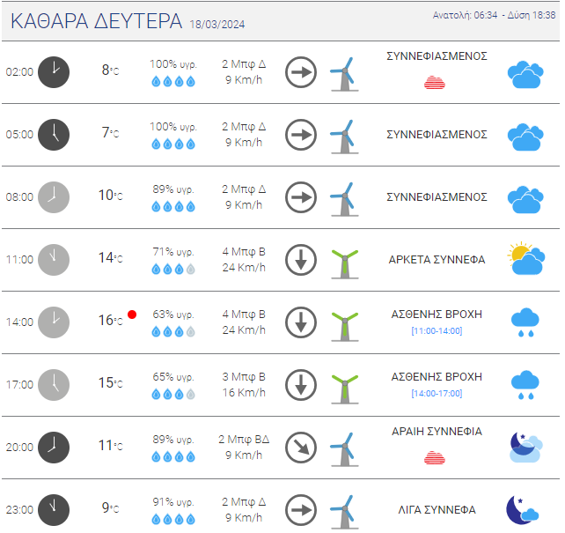This screenshot has width=565, height=533.
Task: Click the humidity droplets at 23:00
Action: [x=172, y=518]
